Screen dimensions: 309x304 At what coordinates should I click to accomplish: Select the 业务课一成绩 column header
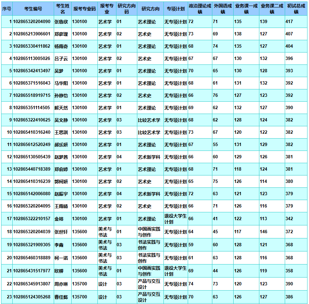point(246,9)
